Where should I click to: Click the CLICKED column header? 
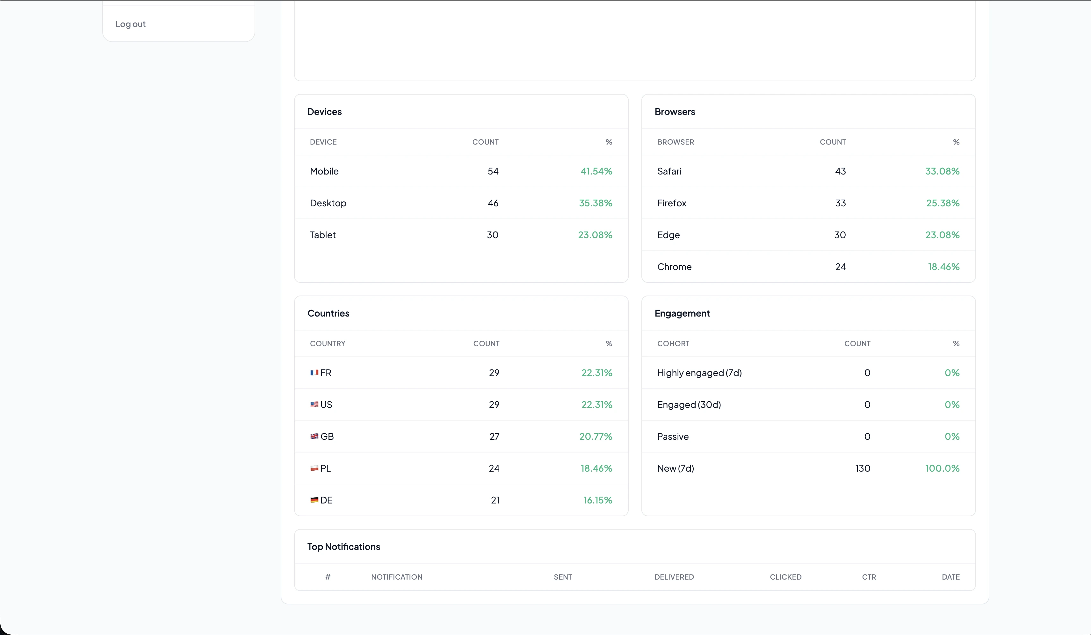(785, 577)
